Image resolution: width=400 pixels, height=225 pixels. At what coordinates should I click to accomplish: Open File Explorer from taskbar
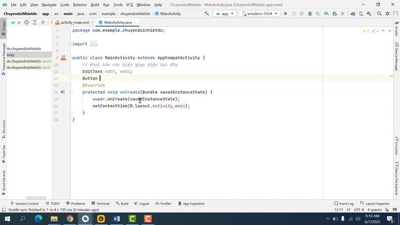(x=54, y=219)
